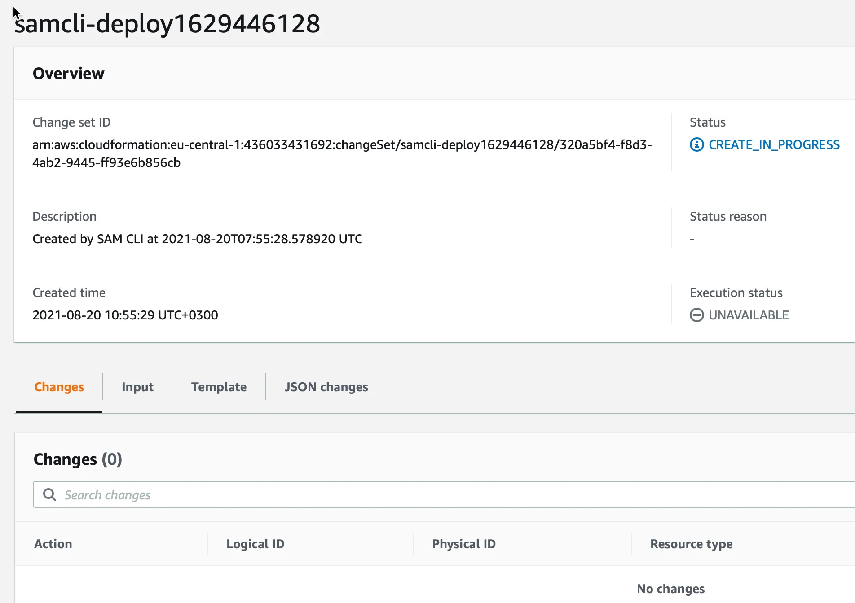Open the Template tab
Image resolution: width=855 pixels, height=603 pixels.
(x=219, y=387)
